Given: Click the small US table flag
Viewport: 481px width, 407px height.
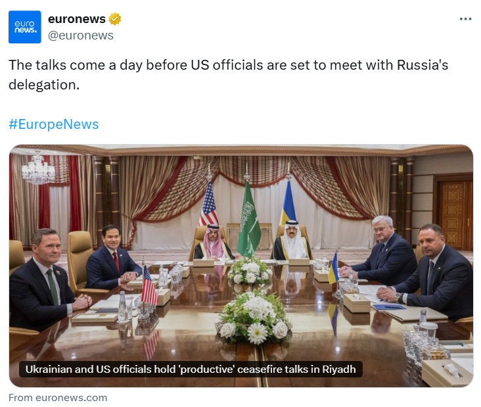Looking at the screenshot, I should [149, 286].
